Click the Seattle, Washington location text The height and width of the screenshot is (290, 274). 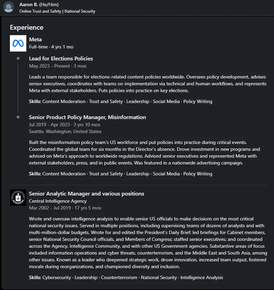(65, 131)
